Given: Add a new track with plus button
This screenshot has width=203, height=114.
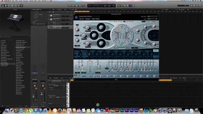Looking at the screenshot, I should point(50,12).
